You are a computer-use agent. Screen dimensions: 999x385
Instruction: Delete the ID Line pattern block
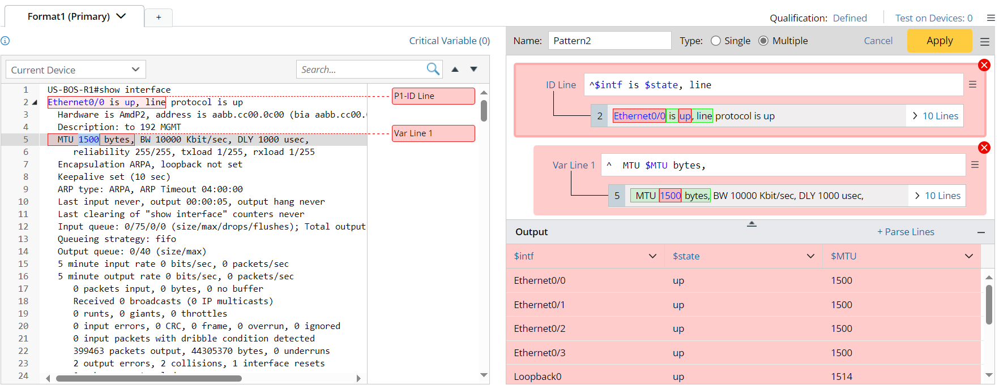984,65
